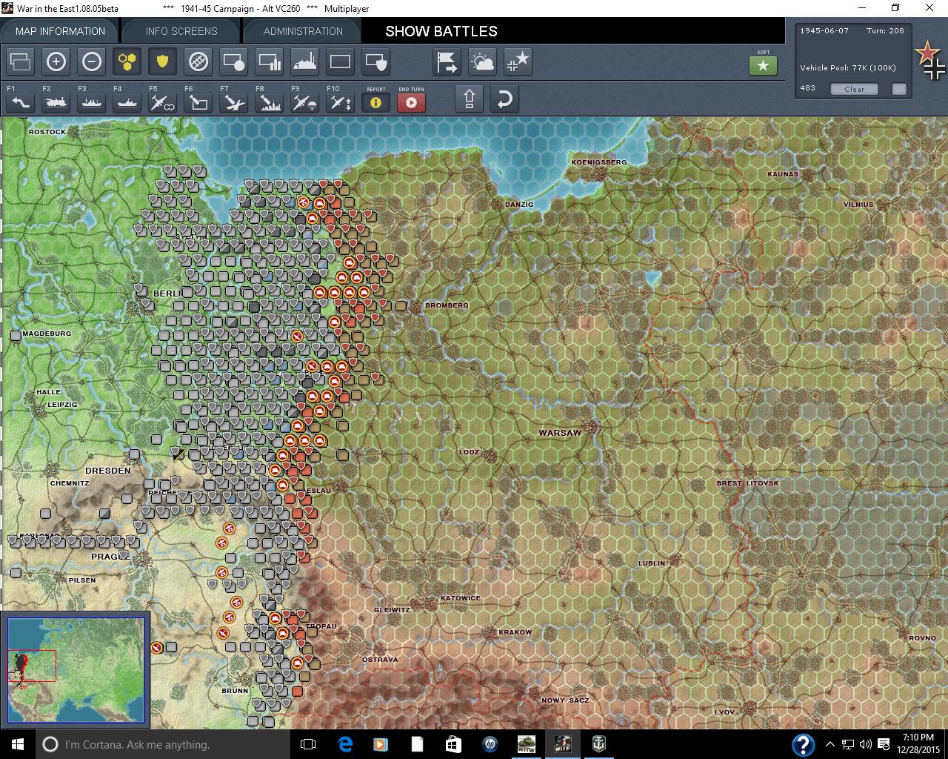Select F5 air recon mode
The image size is (948, 759).
coord(163,102)
